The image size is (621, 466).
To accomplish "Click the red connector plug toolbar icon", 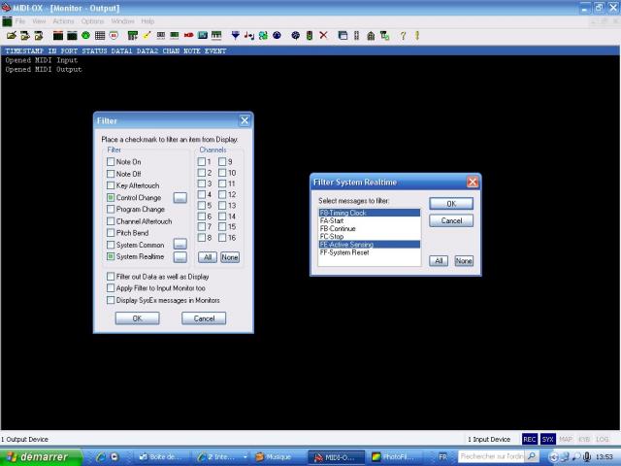I will [x=188, y=36].
